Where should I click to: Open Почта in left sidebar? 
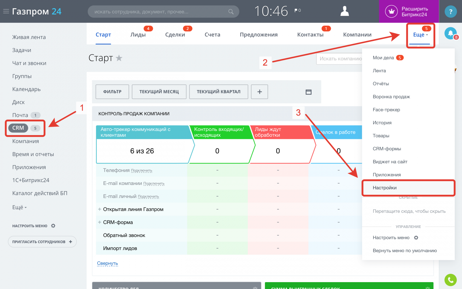coord(20,115)
